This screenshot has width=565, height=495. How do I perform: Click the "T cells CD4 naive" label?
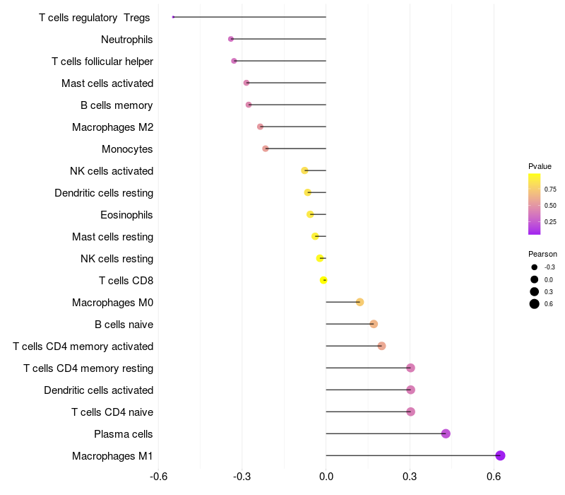[x=112, y=412]
